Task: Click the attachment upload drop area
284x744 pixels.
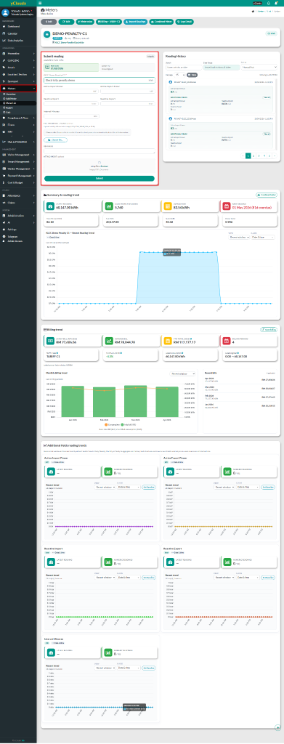Action: coord(99,166)
